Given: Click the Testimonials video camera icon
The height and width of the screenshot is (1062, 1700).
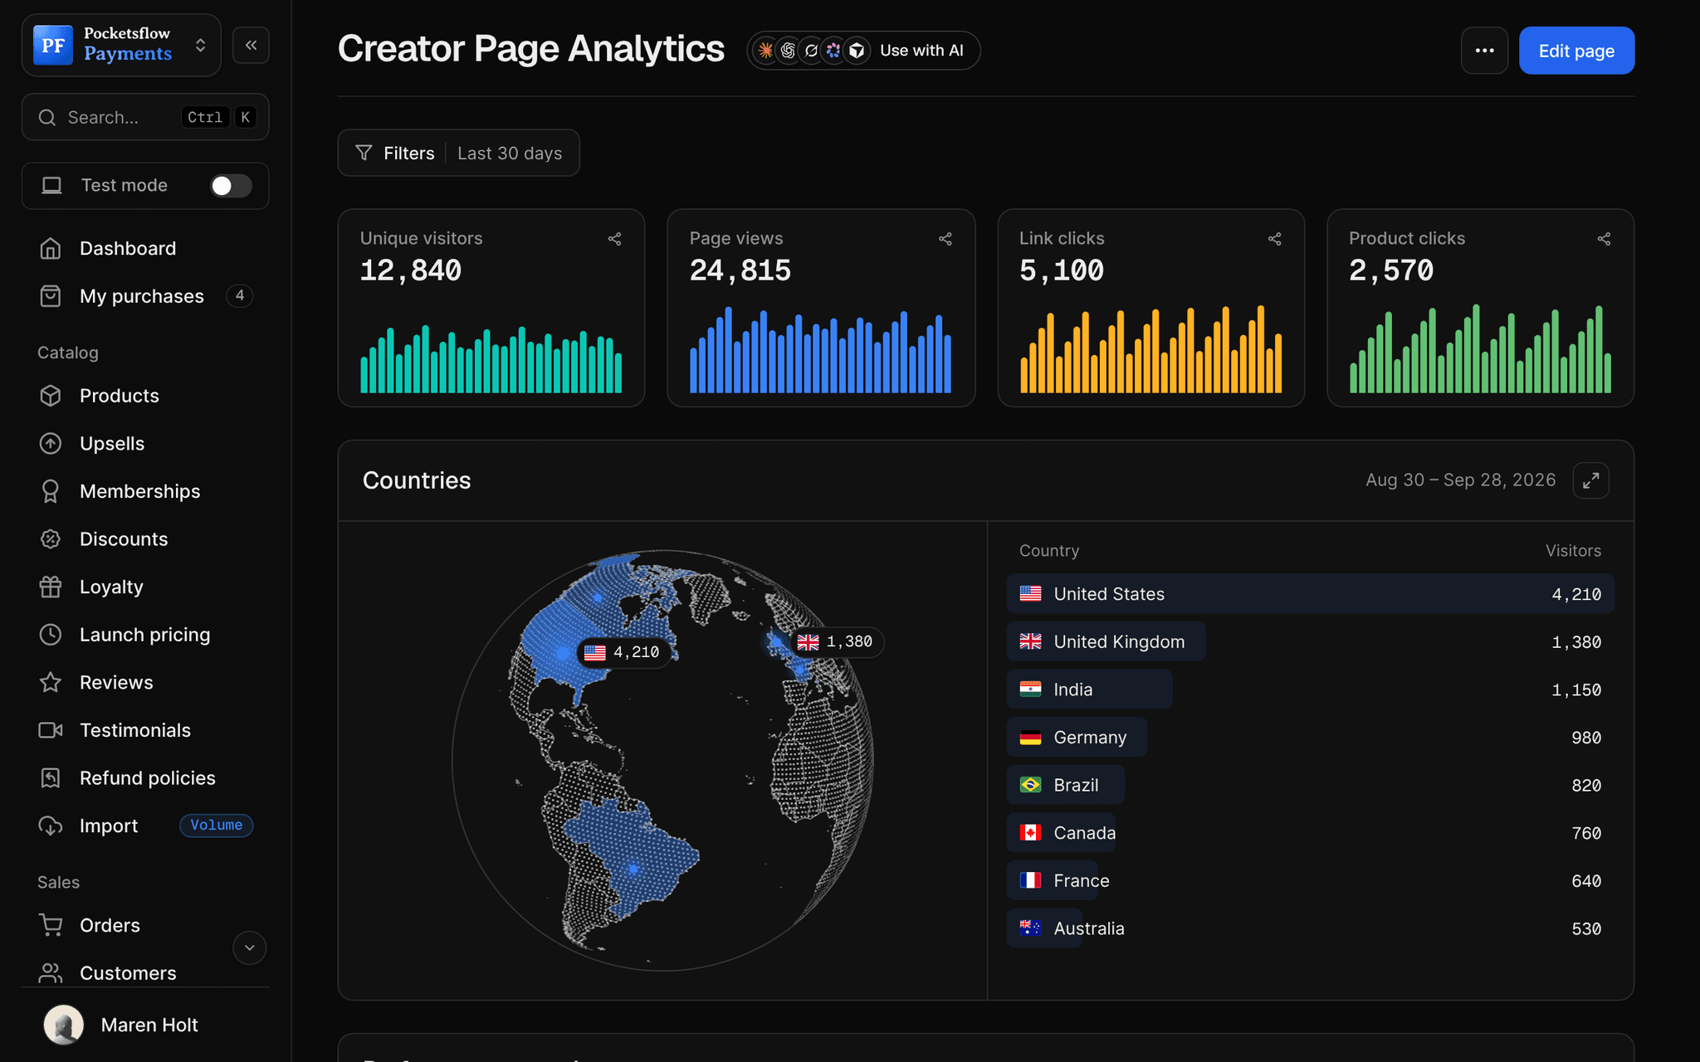Looking at the screenshot, I should pyautogui.click(x=51, y=730).
